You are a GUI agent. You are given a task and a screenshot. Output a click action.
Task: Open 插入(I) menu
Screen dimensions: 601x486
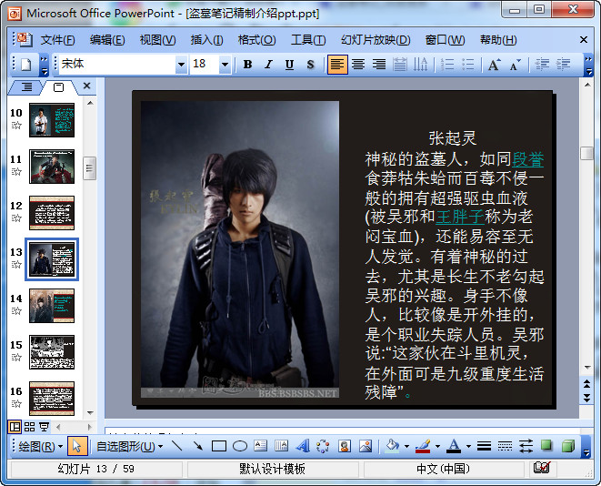pyautogui.click(x=207, y=39)
